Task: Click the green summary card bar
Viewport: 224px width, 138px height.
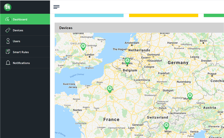Action: (x=214, y=16)
